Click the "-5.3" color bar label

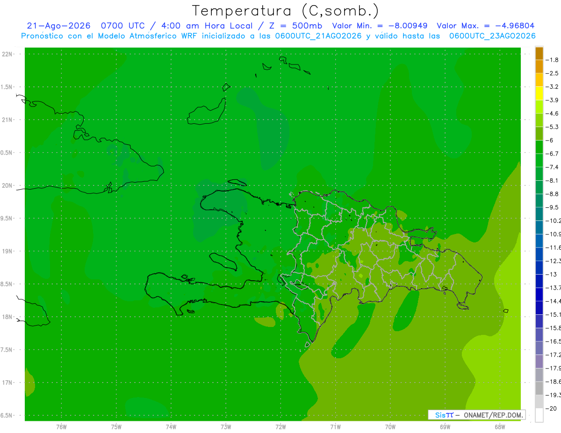click(552, 127)
